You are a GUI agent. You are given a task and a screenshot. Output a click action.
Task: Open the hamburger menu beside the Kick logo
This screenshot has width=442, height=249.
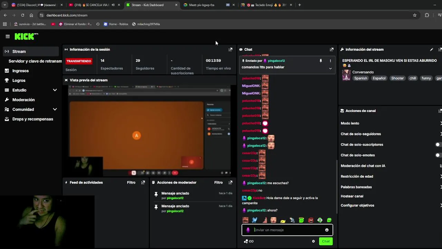tap(8, 36)
